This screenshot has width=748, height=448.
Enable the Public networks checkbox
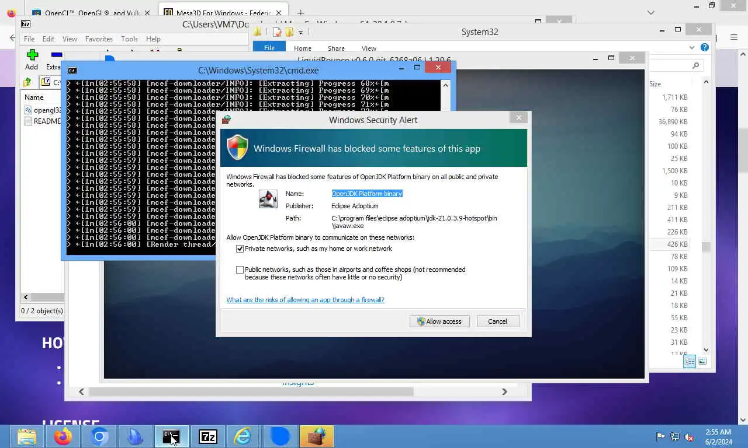[240, 269]
